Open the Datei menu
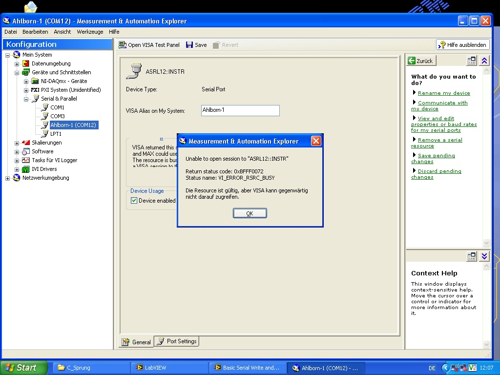Screen dimensions: 500x375 pyautogui.click(x=11, y=32)
